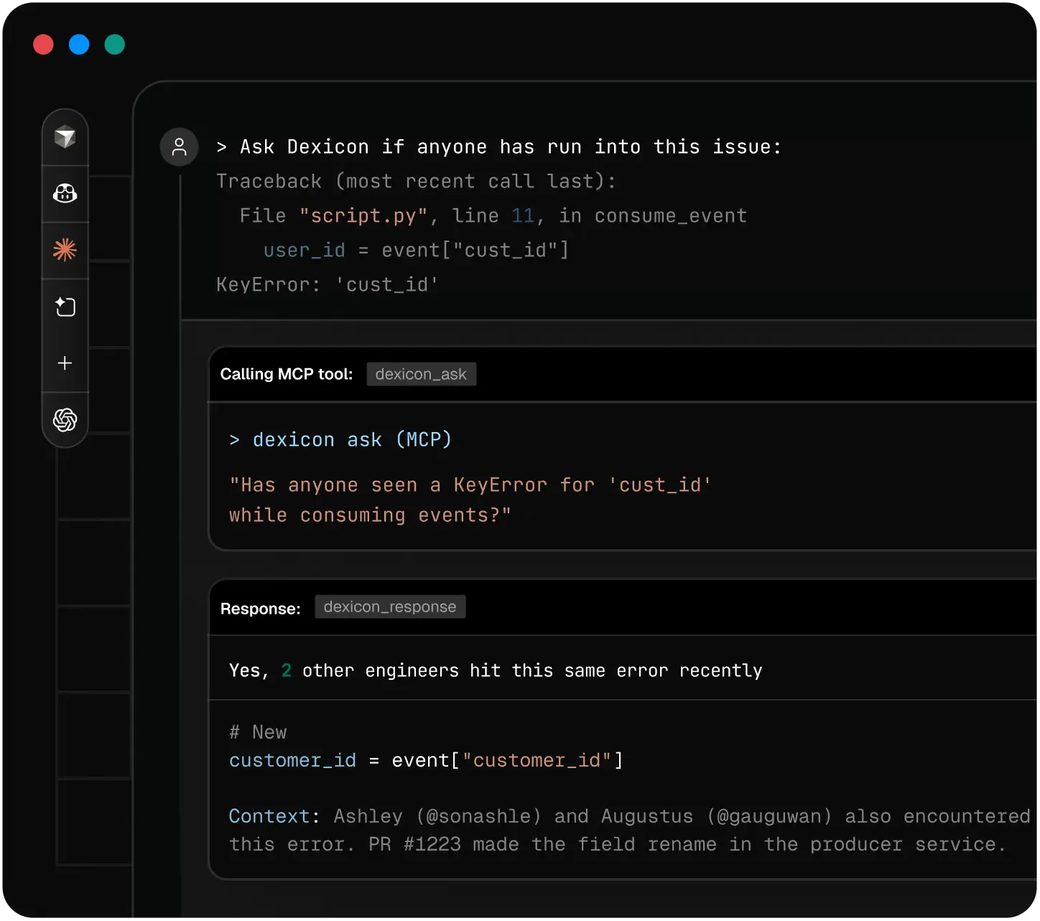1040x921 pixels.
Task: Click 'while consuming events?"' query line
Action: 370,515
